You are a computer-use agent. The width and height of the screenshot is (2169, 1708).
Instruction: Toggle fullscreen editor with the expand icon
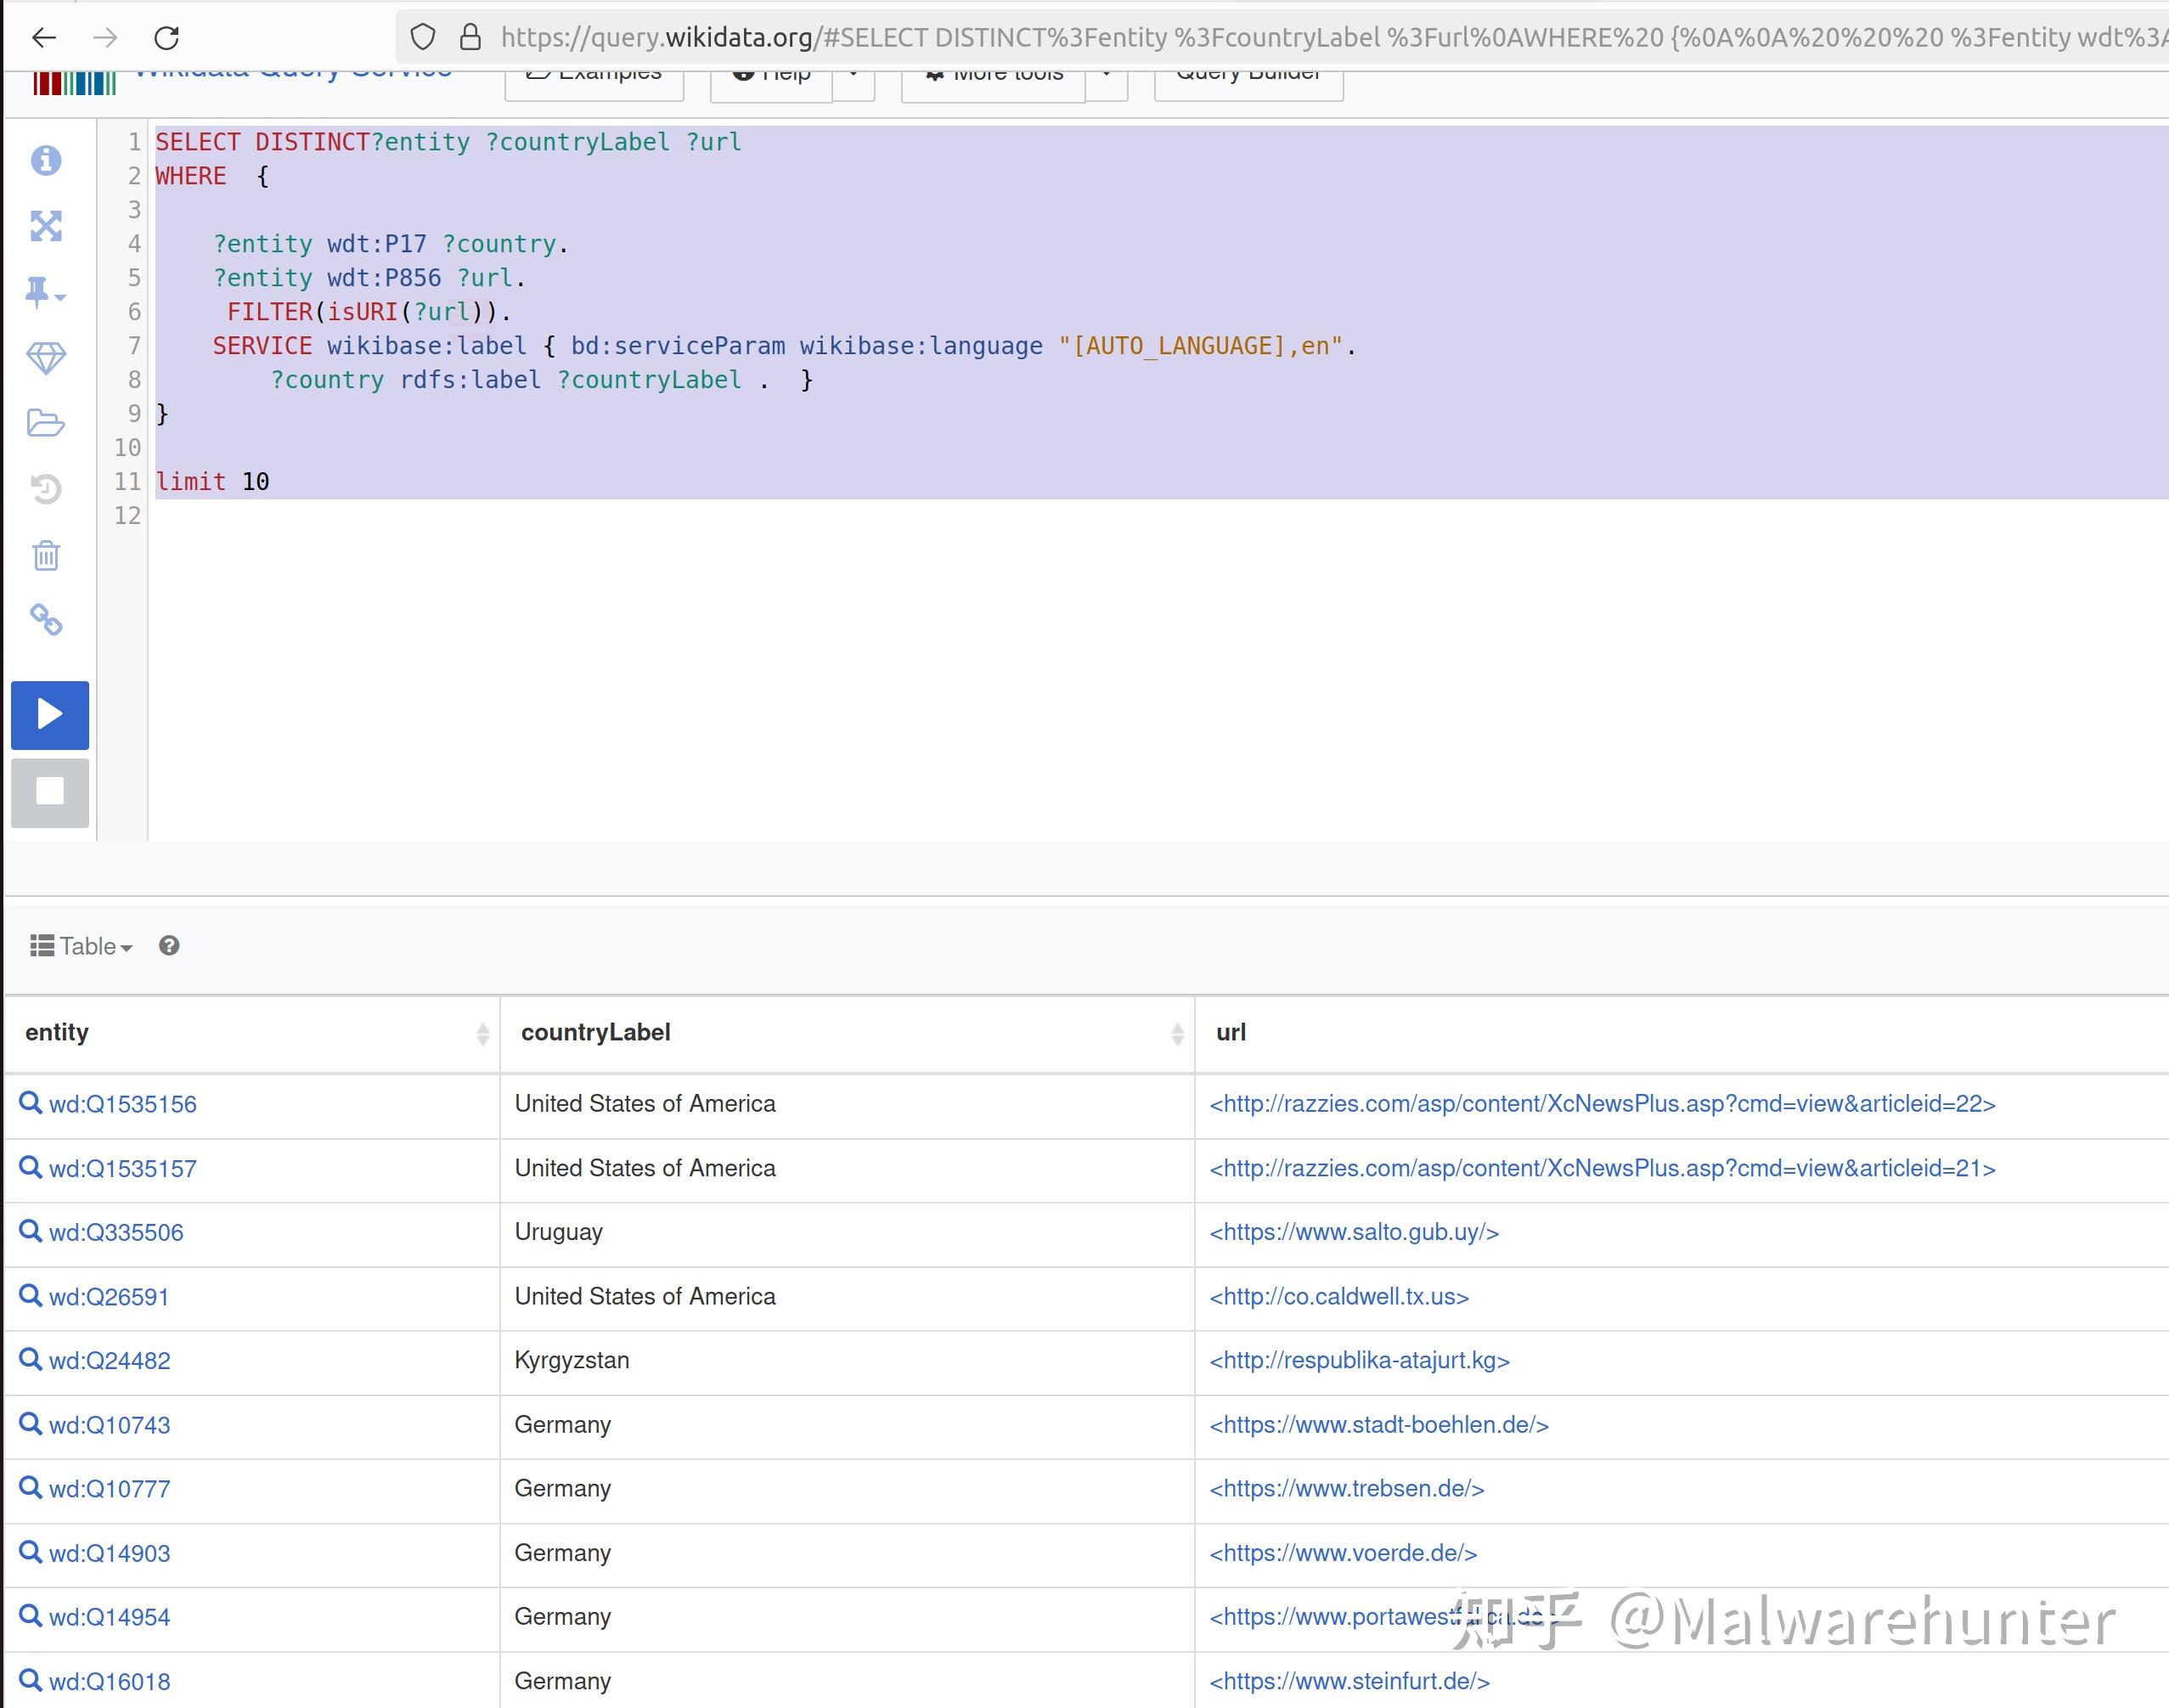coord(46,226)
